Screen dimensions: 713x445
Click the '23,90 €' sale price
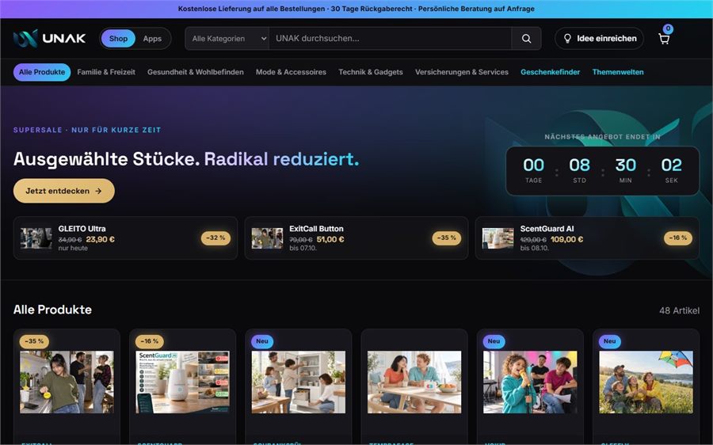(x=100, y=239)
